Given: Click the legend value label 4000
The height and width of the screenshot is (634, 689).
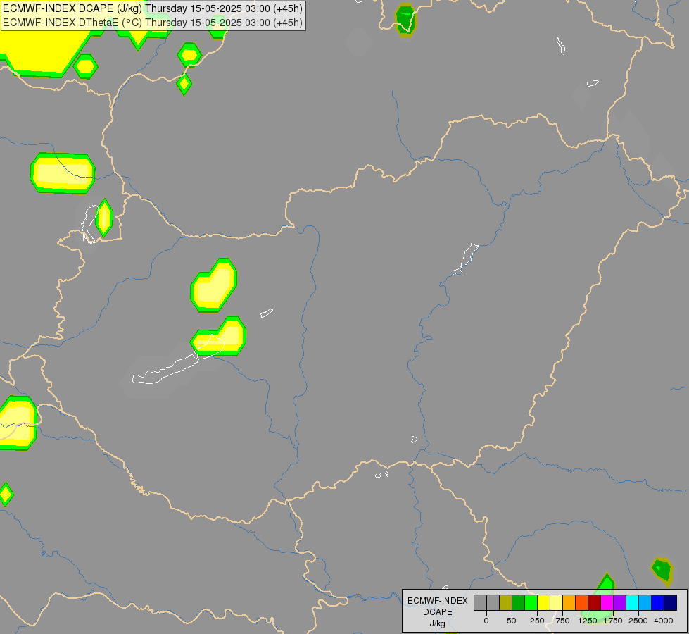Looking at the screenshot, I should tap(664, 621).
